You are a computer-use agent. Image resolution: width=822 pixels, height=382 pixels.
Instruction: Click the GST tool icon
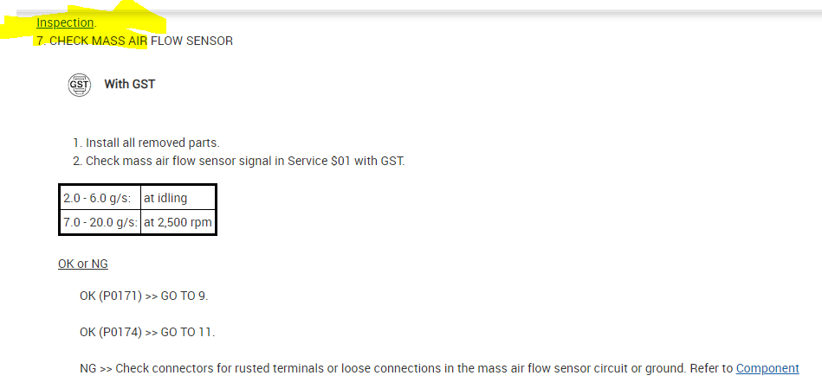point(79,85)
